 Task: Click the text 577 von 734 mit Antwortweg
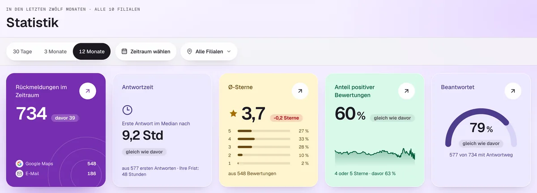click(x=481, y=155)
